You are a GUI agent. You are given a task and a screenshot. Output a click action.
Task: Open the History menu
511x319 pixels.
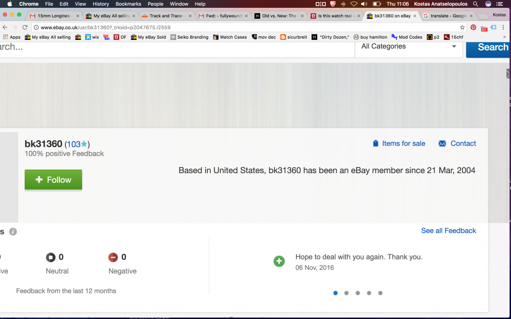[x=100, y=4]
